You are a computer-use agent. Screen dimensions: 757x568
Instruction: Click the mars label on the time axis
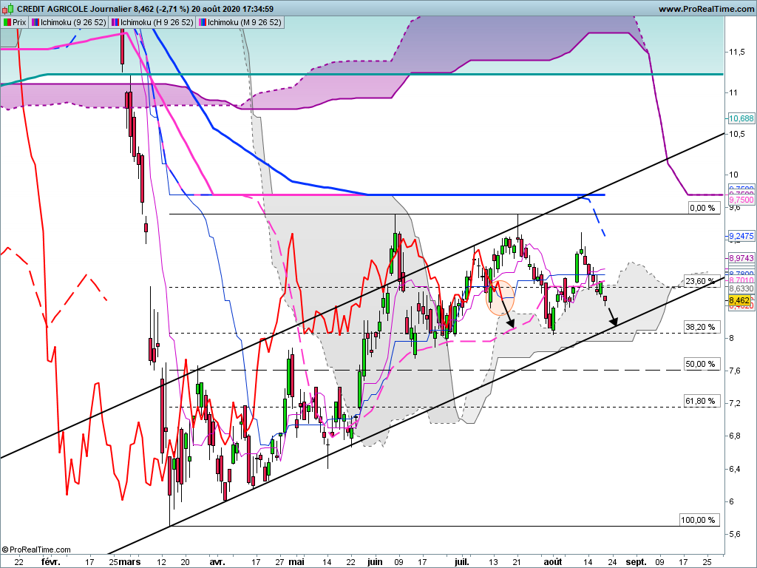click(x=130, y=562)
